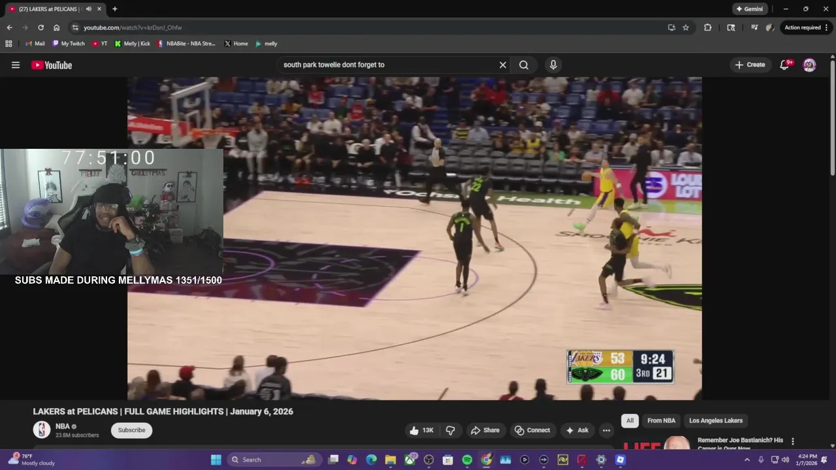Show hidden system tray icons

click(747, 460)
